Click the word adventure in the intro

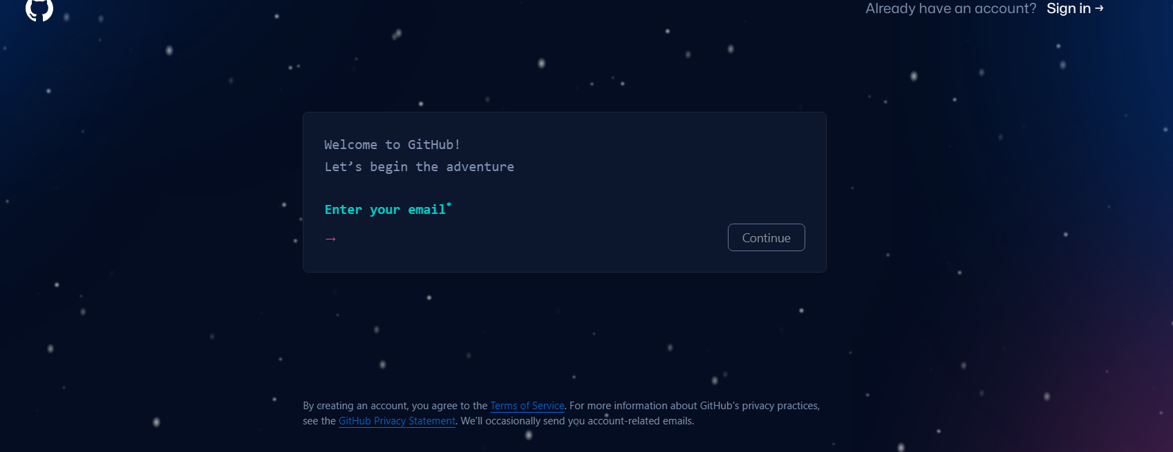pyautogui.click(x=480, y=167)
